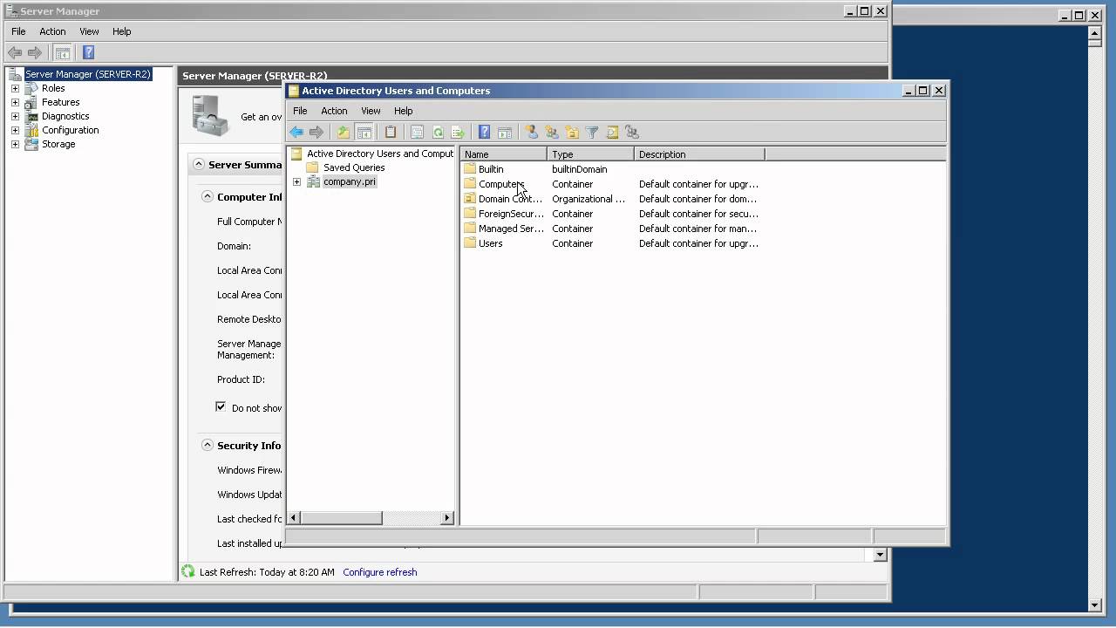Open Action menu in Active Directory window
This screenshot has height=628, width=1116.
(334, 111)
